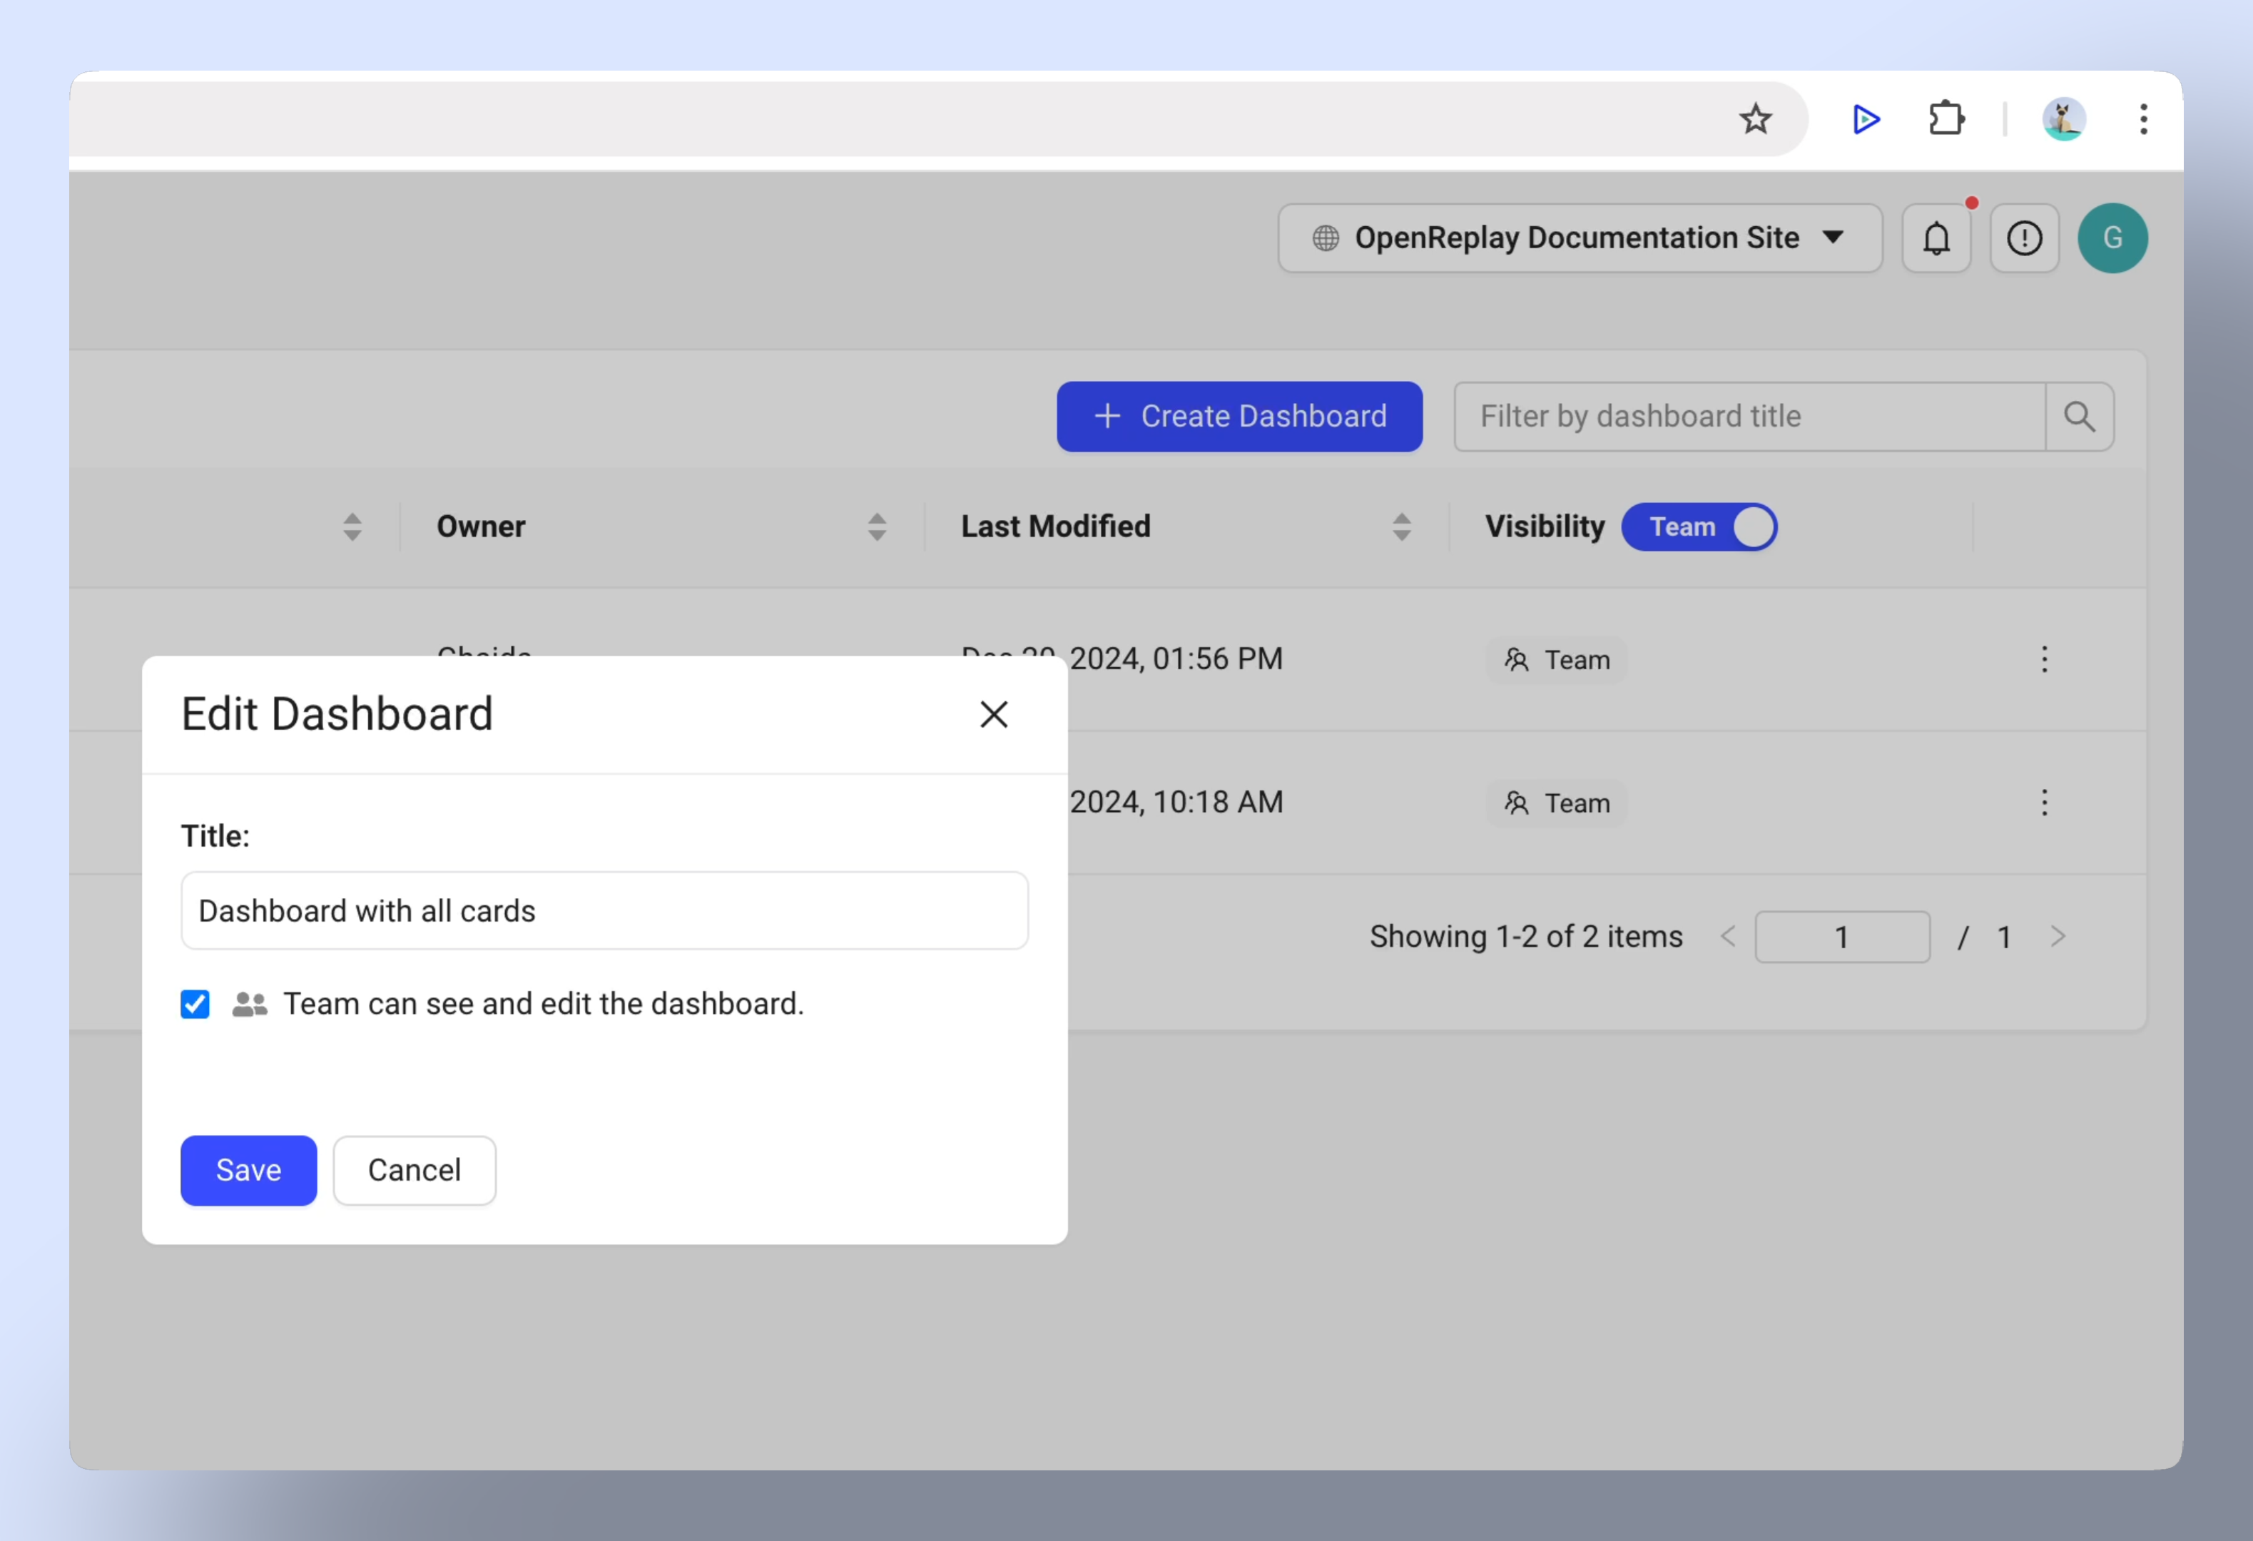Sort by the Owner column
2253x1541 pixels.
tap(876, 527)
